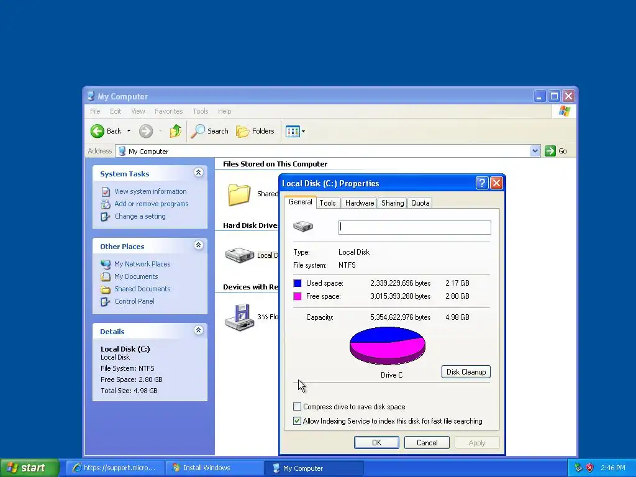Collapse the Other Places panel
Screen dimensions: 636x477
(198, 245)
